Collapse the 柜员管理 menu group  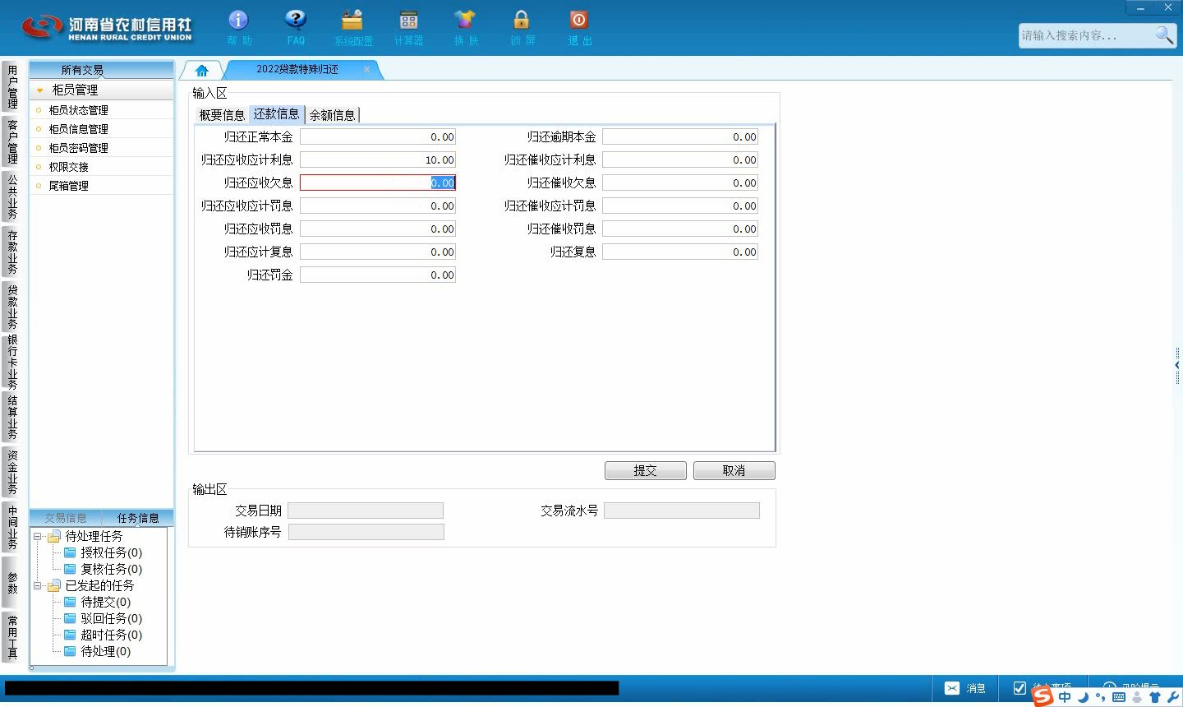pyautogui.click(x=101, y=90)
